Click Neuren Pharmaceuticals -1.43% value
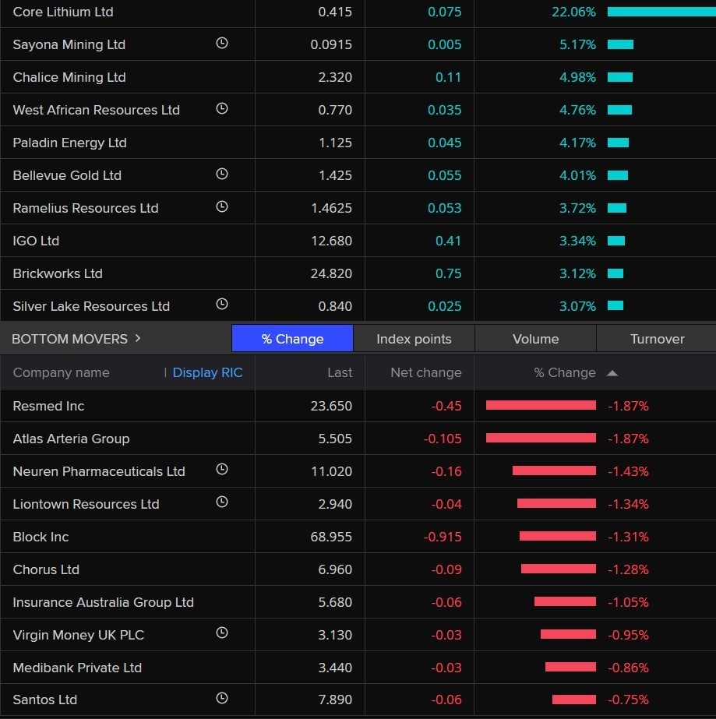The image size is (716, 719). tap(629, 471)
